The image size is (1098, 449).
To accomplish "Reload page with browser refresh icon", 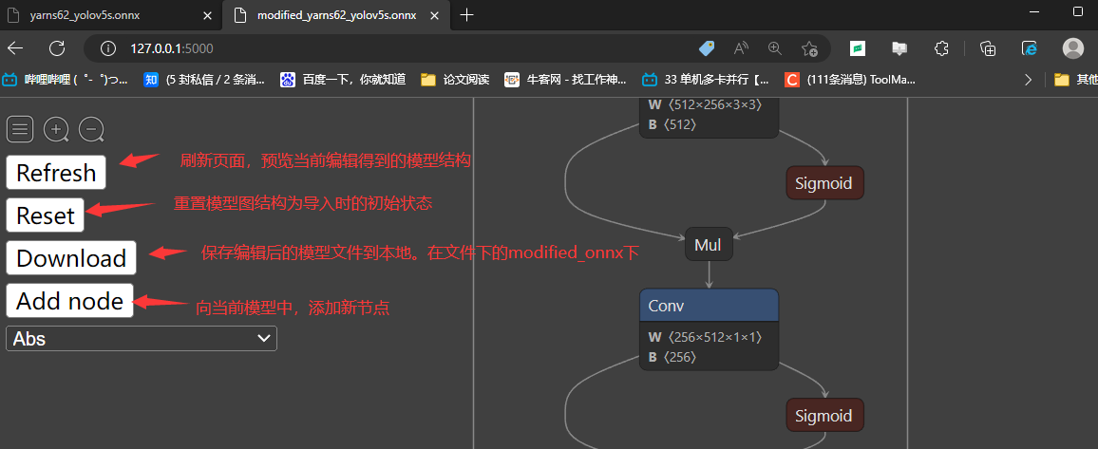I will point(57,48).
